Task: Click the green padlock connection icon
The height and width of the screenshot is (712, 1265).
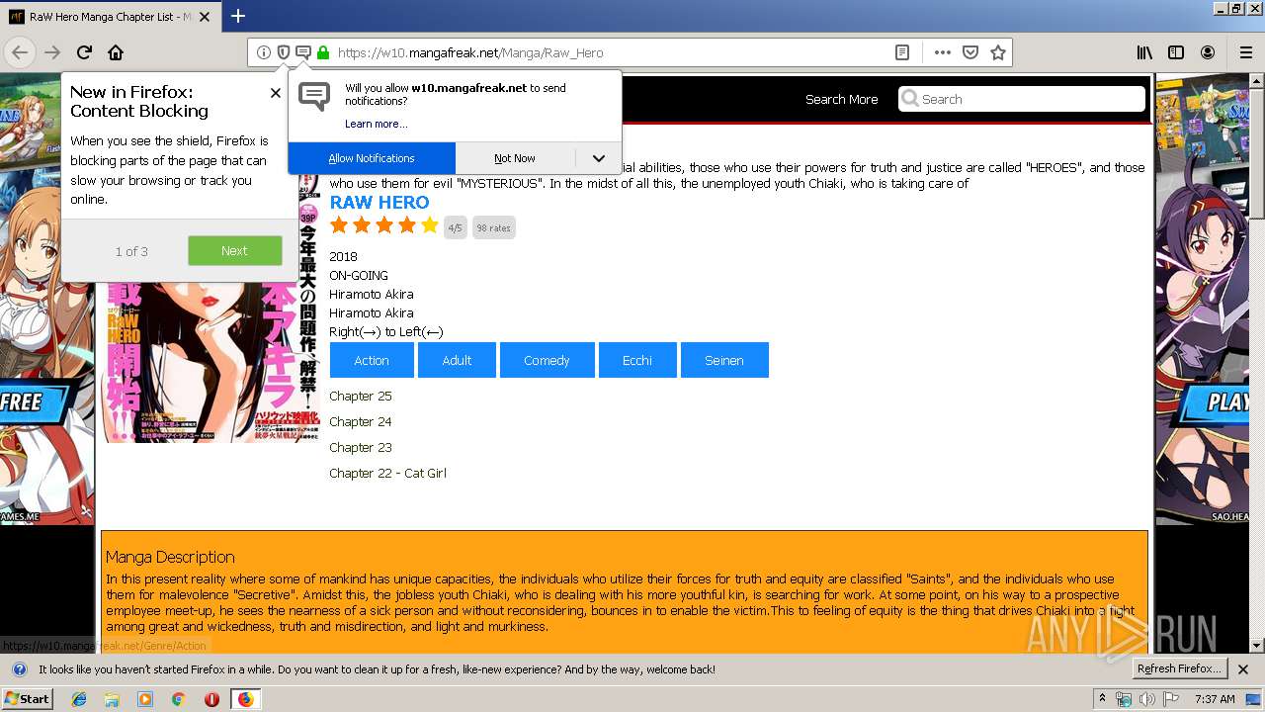Action: click(322, 52)
